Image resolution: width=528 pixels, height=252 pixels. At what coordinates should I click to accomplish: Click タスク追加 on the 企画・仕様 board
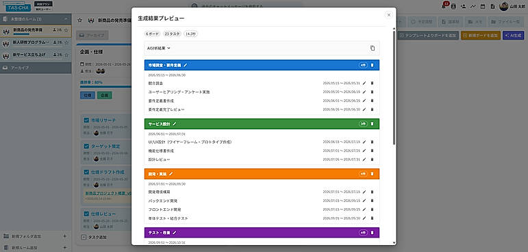point(95,237)
